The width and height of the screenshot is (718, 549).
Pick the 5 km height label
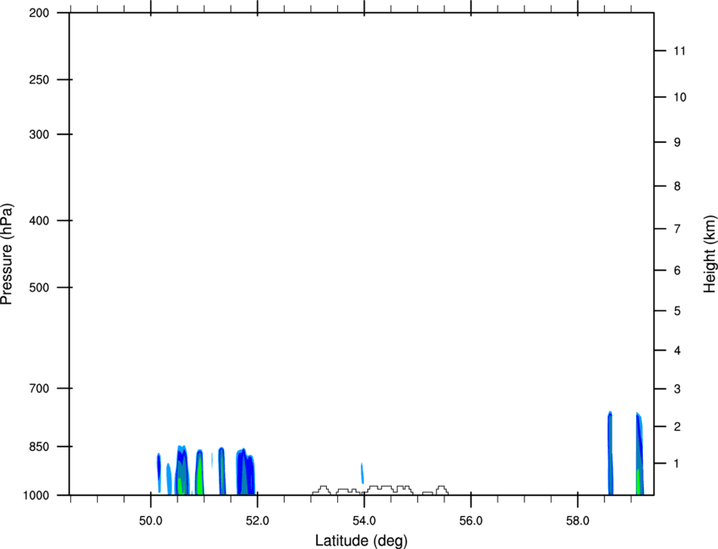[677, 312]
